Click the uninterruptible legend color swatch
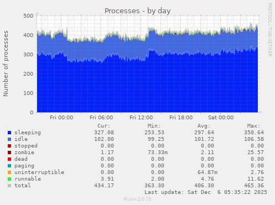Image resolution: width=275 pixels, height=205 pixels. click(9, 172)
